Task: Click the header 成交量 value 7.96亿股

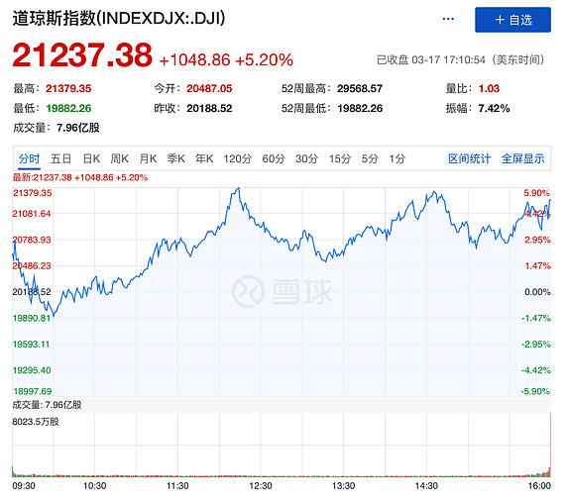Action: (x=78, y=128)
